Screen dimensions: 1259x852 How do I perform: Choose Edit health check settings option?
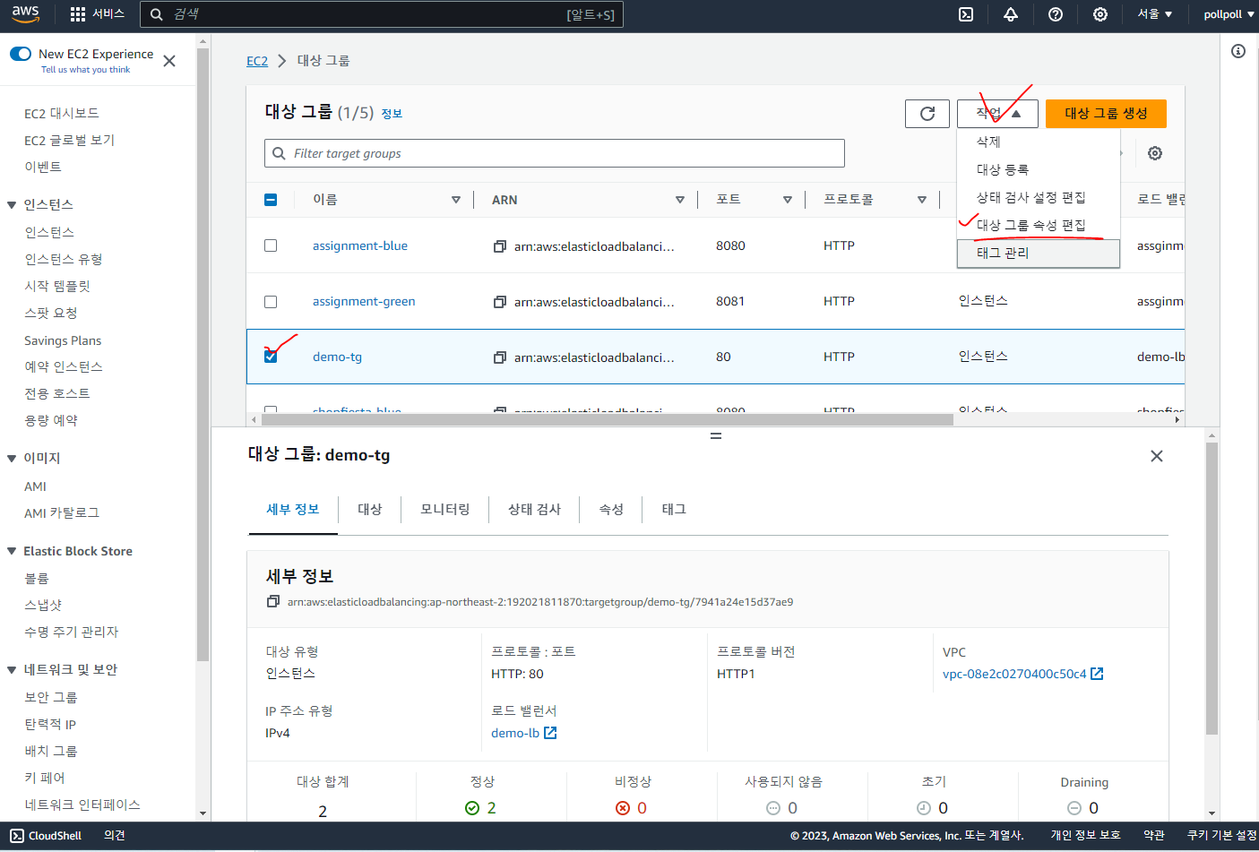[x=1039, y=197]
